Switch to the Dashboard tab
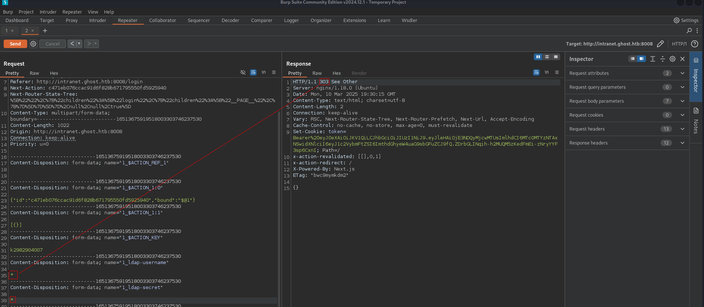Screen dimensions: 704x307 [x=17, y=21]
